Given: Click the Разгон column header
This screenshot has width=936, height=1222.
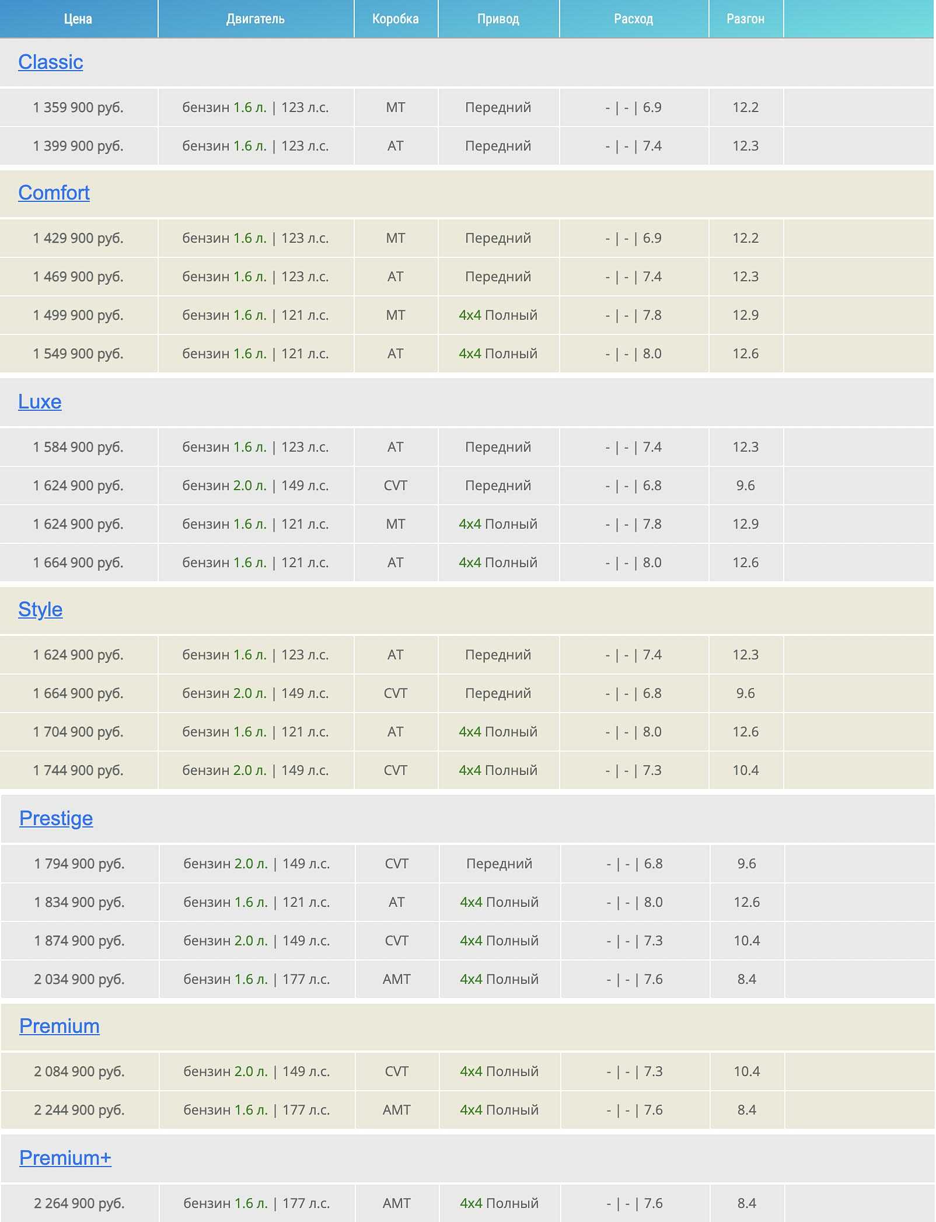Looking at the screenshot, I should tap(746, 19).
